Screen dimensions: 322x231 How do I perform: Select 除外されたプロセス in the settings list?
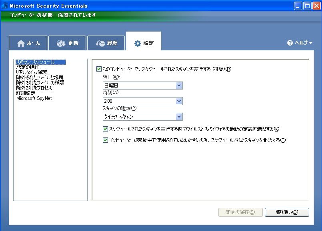coord(34,88)
